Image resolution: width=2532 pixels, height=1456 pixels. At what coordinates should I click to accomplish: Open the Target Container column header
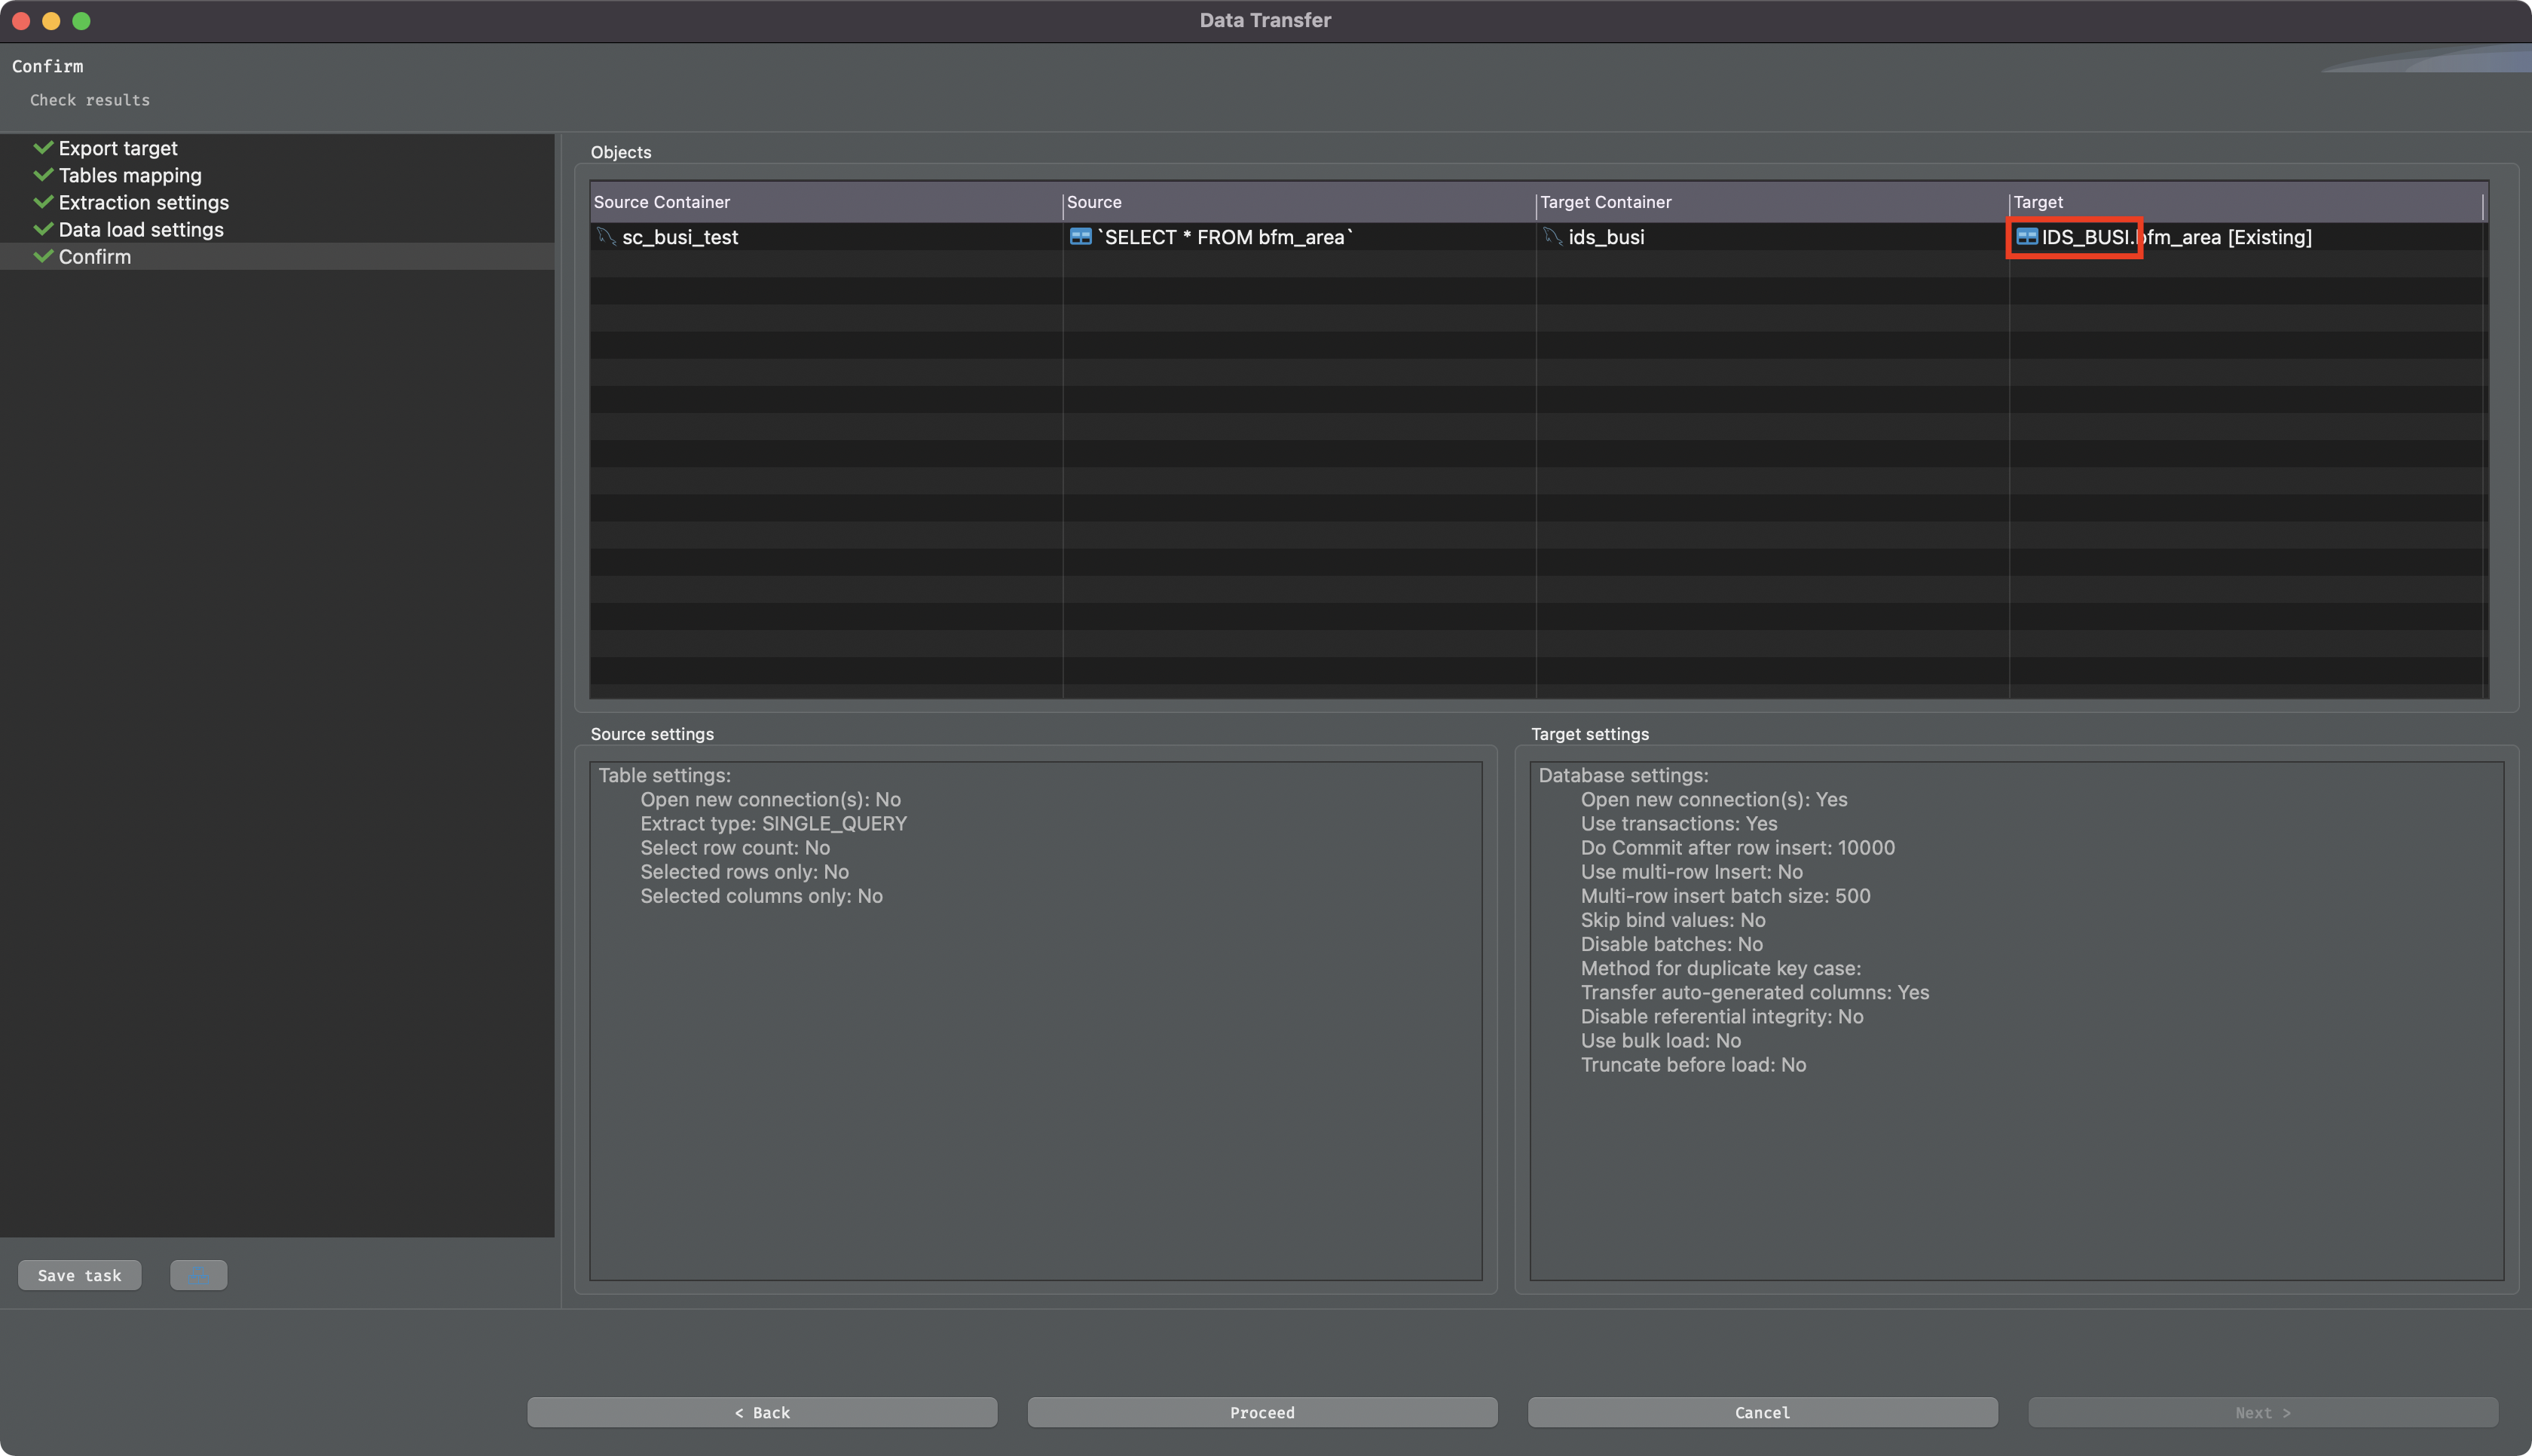point(1604,202)
